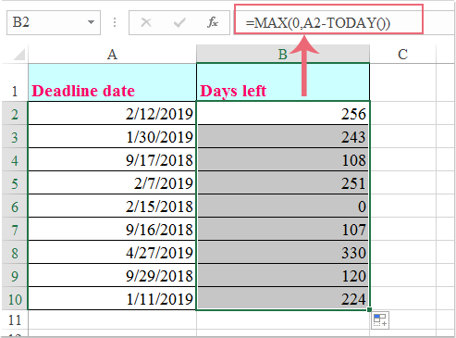Select empty cell A11
456x338 pixels.
[112, 319]
